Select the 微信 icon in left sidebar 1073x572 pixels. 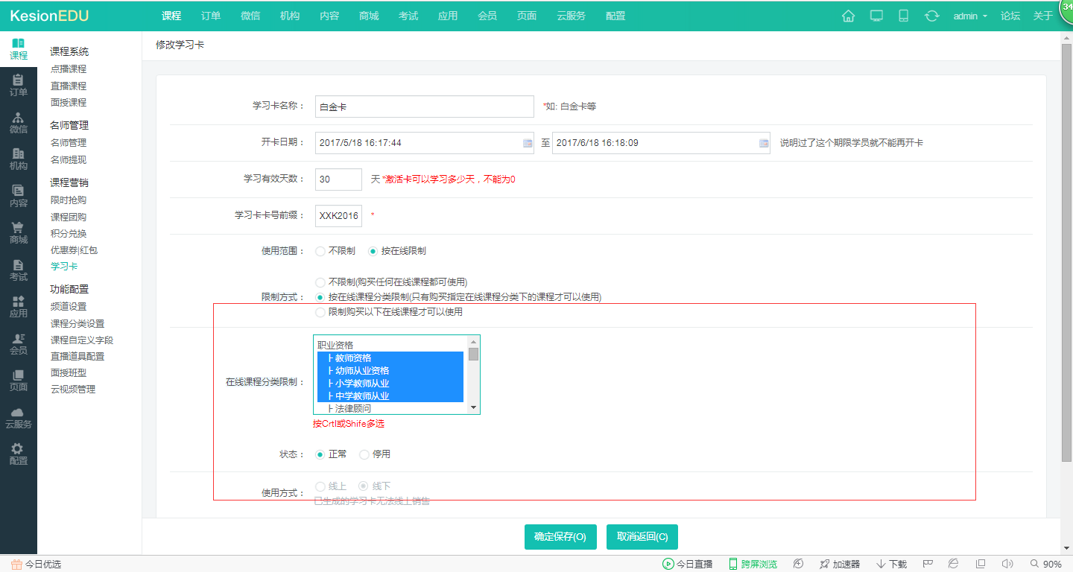[x=19, y=124]
